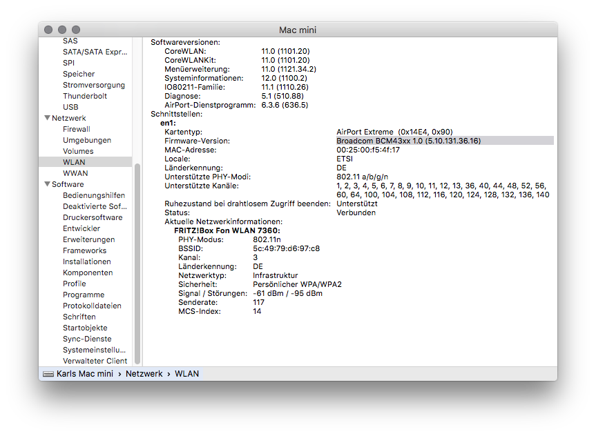
Task: Select Entwickler sidebar entry
Action: [81, 228]
